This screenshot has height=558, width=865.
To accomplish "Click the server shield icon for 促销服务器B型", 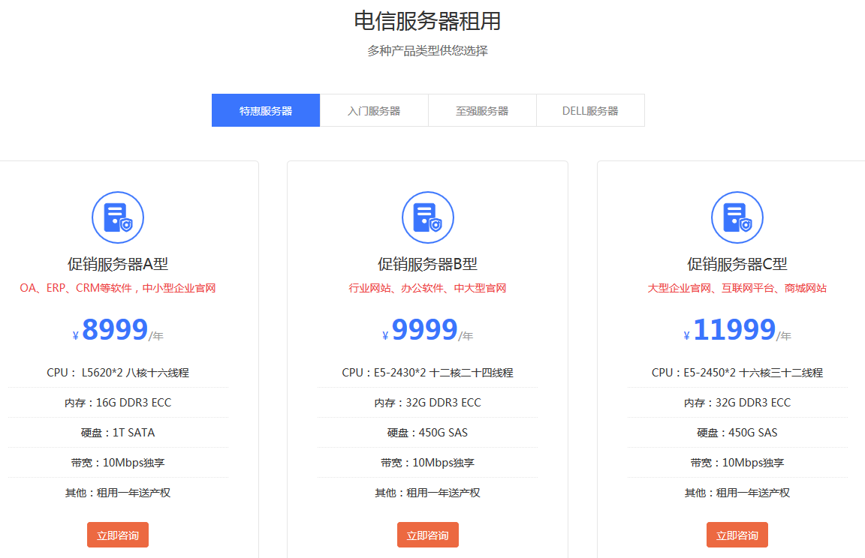I will (428, 217).
